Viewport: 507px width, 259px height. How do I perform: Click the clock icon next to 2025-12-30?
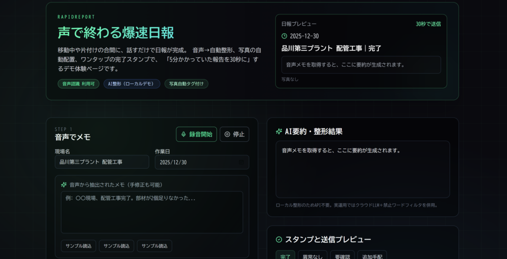[x=284, y=36]
